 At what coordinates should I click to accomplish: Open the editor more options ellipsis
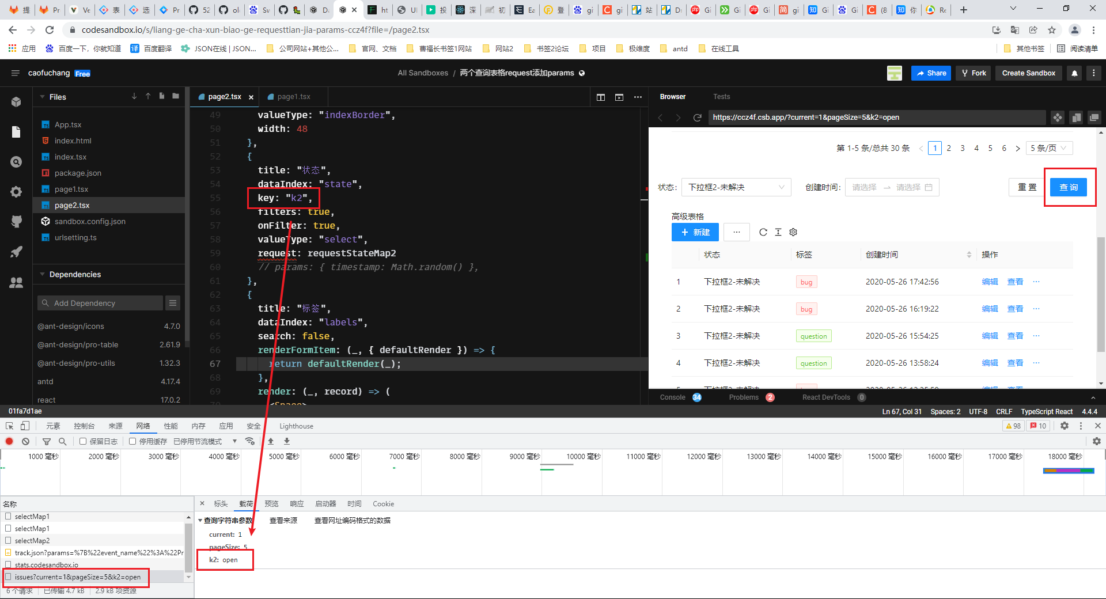tap(638, 97)
